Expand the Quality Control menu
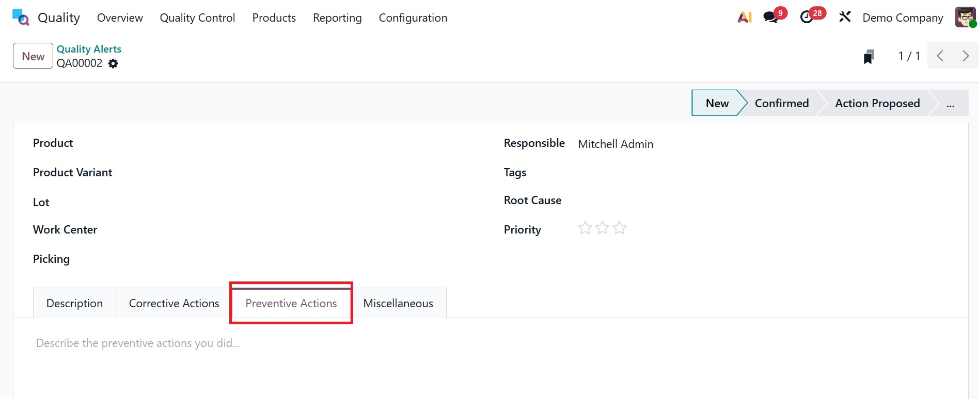979x399 pixels. (197, 18)
